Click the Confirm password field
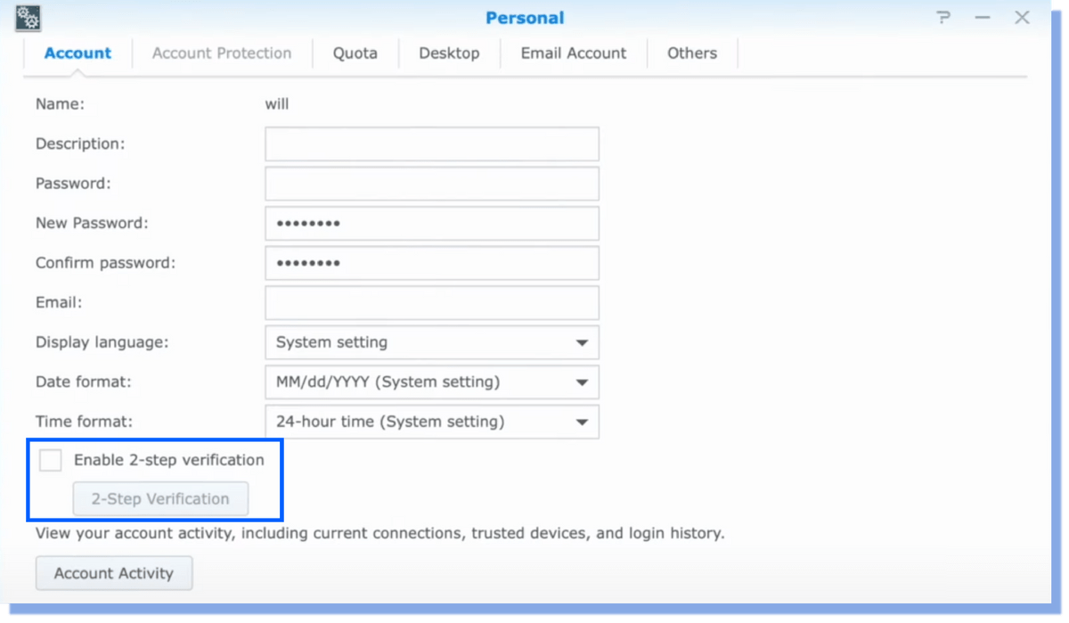The image size is (1069, 623). pos(432,263)
